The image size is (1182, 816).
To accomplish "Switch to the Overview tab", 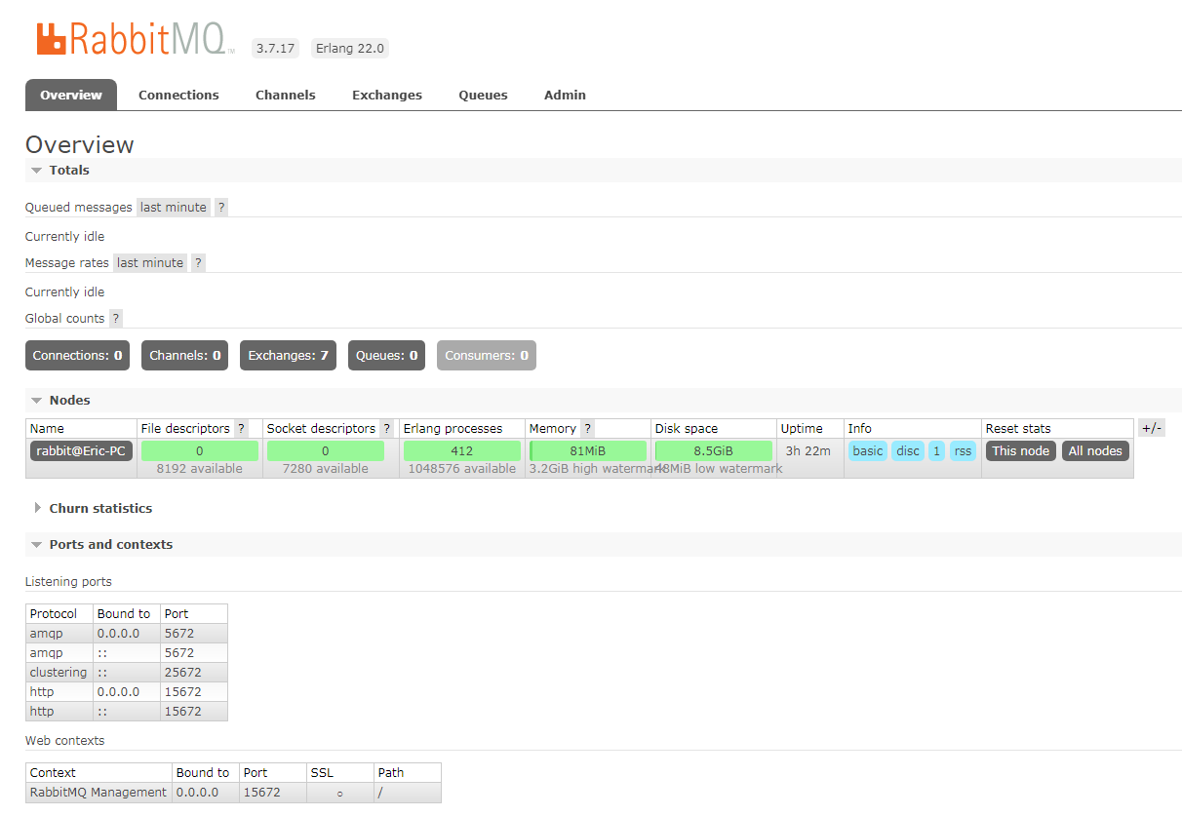I will (71, 95).
